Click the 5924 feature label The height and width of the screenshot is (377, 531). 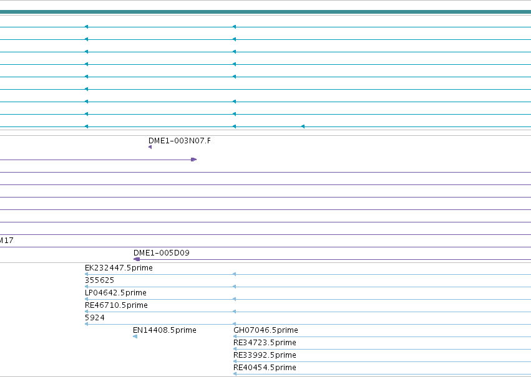point(95,318)
